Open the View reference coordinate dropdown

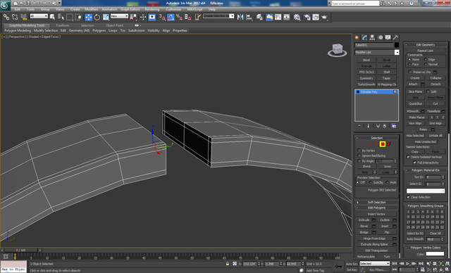click(x=119, y=16)
